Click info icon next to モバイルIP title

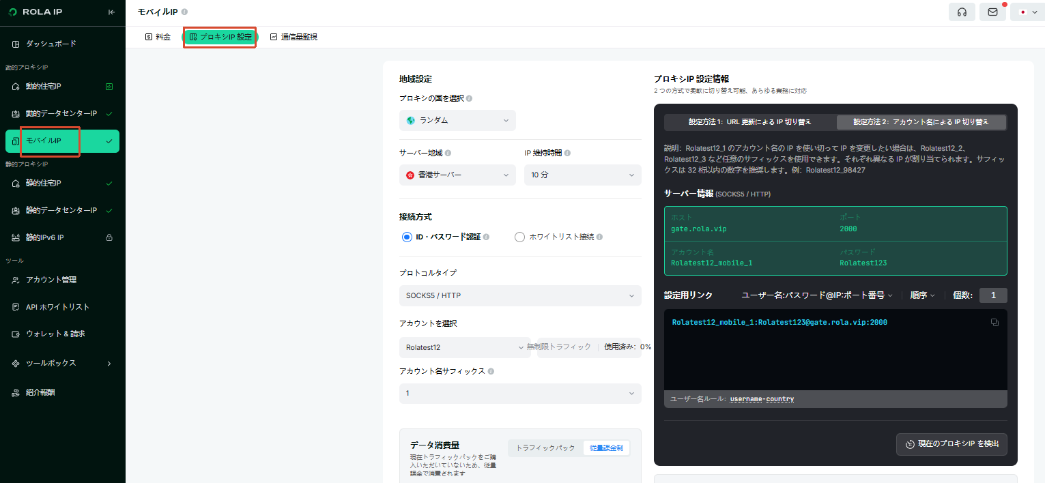[184, 12]
